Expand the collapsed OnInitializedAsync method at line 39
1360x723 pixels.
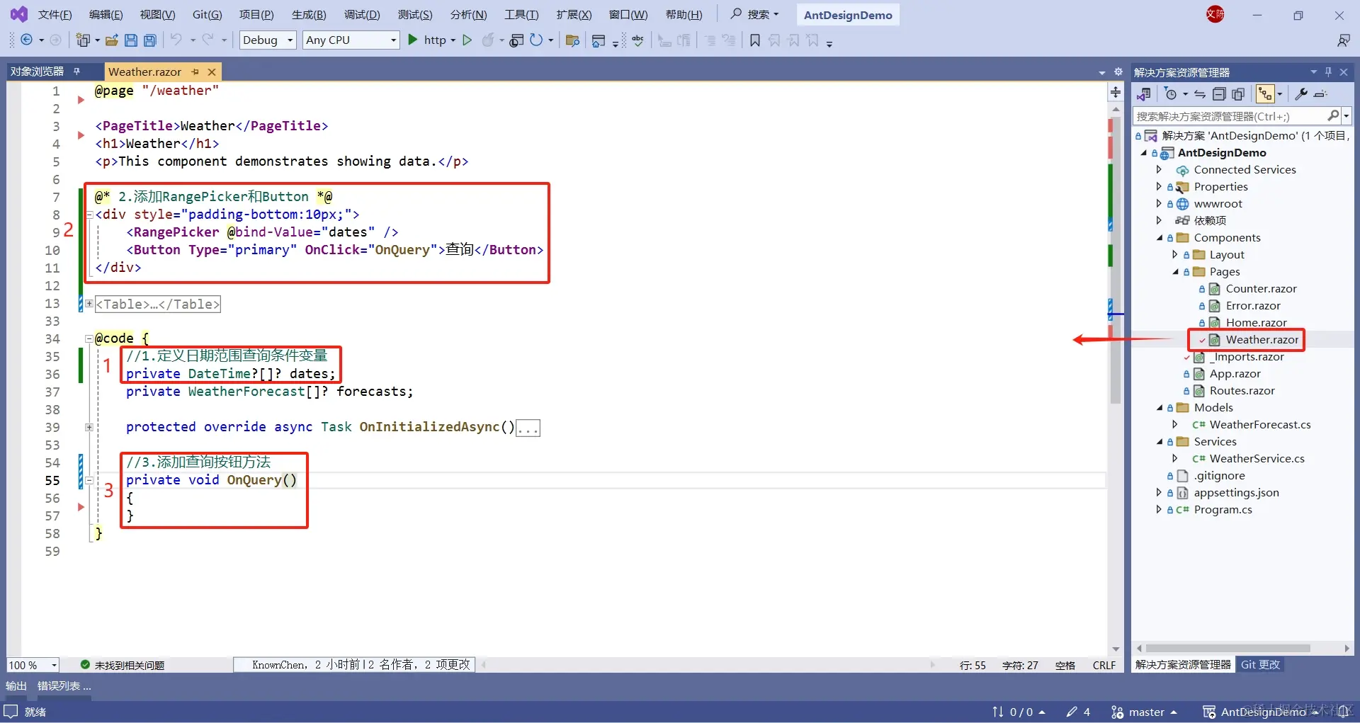[x=89, y=427]
